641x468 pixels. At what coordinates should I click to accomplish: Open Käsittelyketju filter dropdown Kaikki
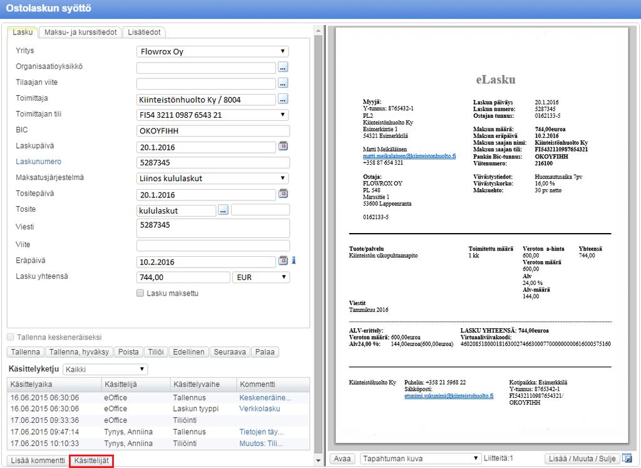point(105,370)
